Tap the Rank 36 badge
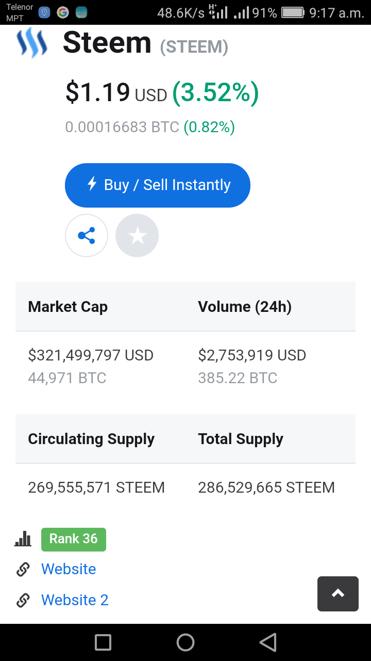371x661 pixels. click(74, 539)
